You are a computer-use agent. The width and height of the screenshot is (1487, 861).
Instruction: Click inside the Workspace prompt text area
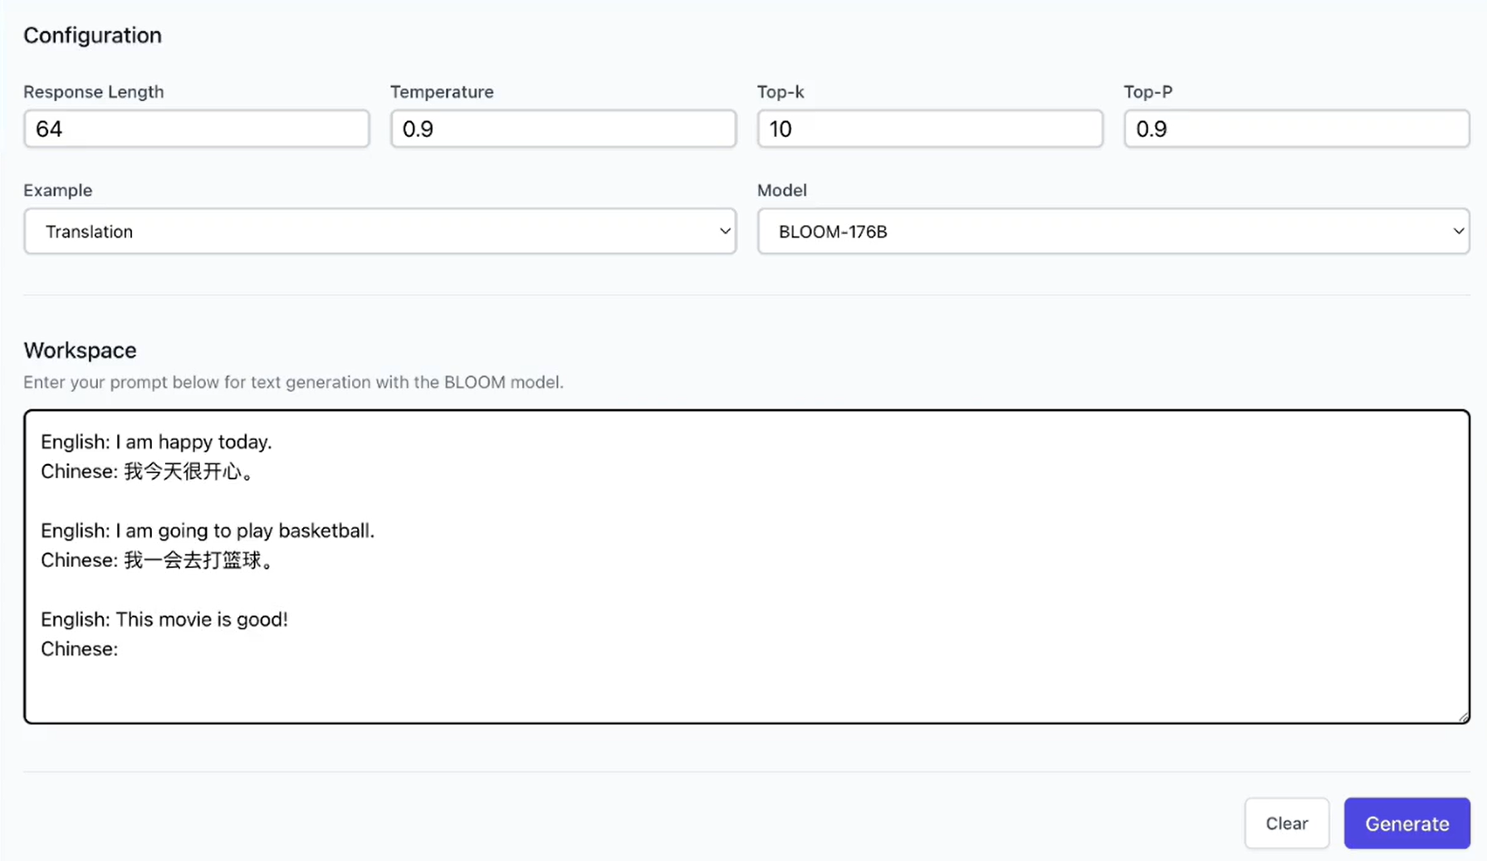pos(747,566)
